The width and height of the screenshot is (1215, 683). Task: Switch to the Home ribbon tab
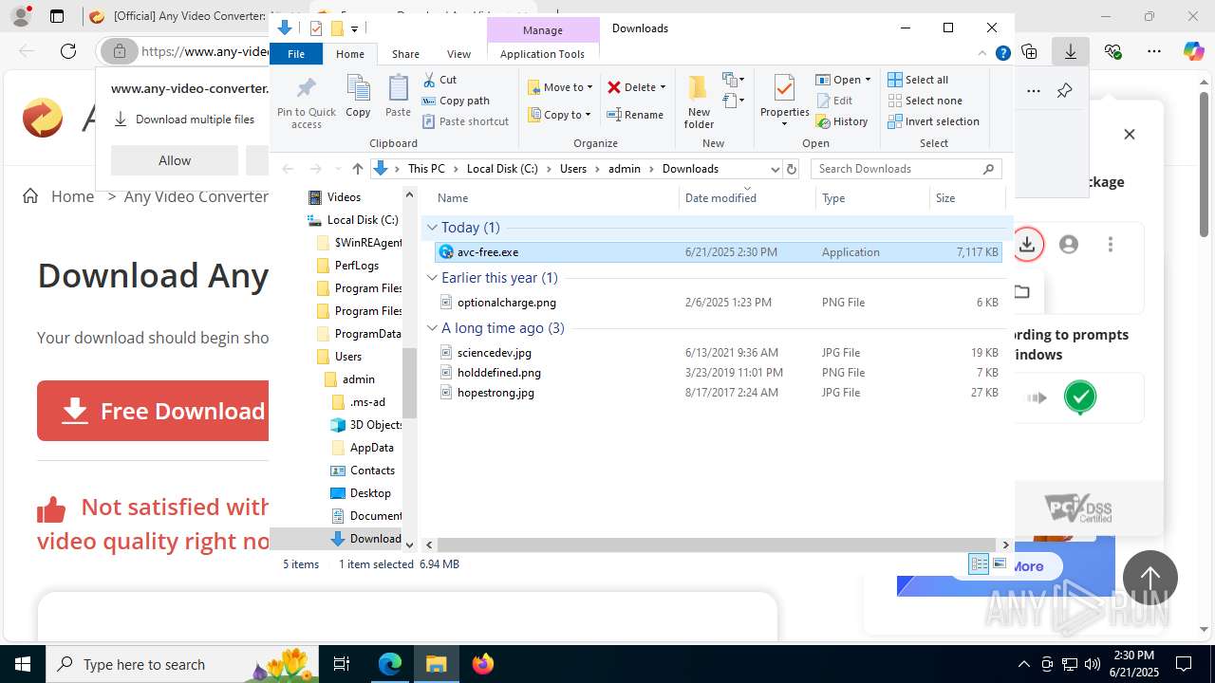click(x=349, y=54)
